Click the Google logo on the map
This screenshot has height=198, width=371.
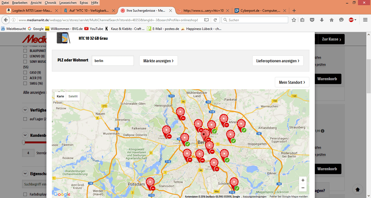point(62,194)
